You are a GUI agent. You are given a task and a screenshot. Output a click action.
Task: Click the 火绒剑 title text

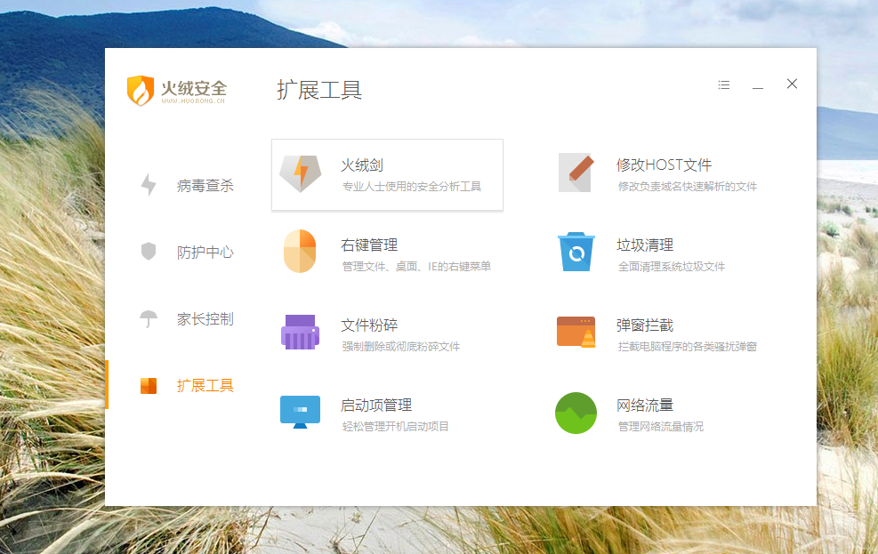tap(362, 165)
